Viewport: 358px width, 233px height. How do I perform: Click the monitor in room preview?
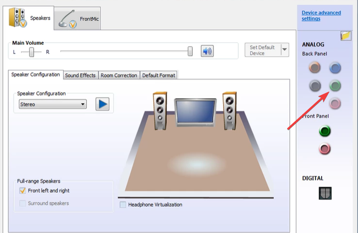pos(195,112)
